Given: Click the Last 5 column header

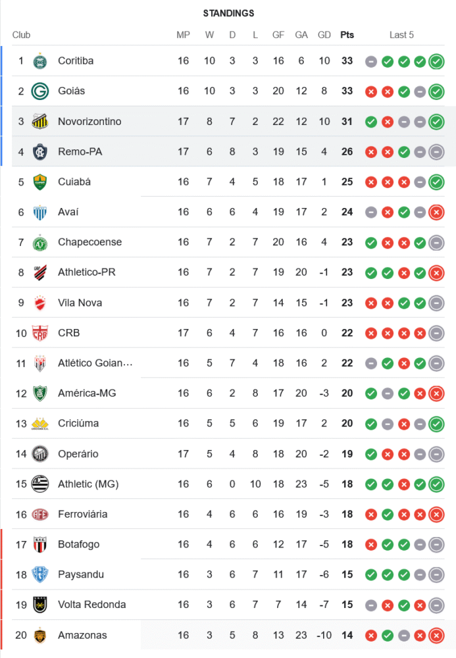Looking at the screenshot, I should [401, 35].
